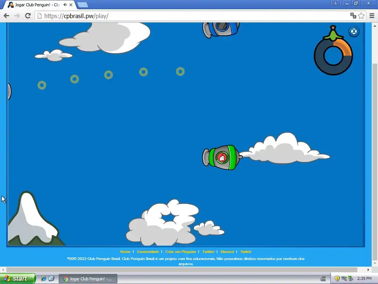Click the blue cannon at the top
The height and width of the screenshot is (284, 378).
pos(221,30)
